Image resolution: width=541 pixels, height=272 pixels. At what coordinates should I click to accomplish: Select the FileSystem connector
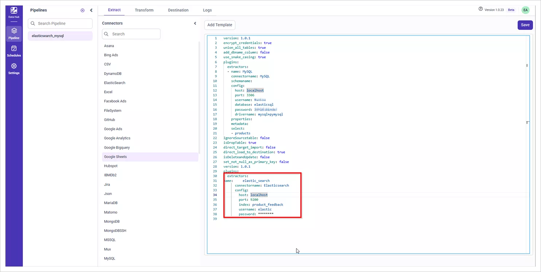(150, 110)
